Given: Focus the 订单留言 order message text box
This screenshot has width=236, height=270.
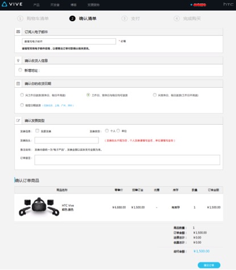Looking at the screenshot, I should 127,160.
